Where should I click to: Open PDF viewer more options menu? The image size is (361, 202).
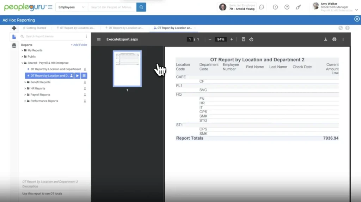[343, 39]
